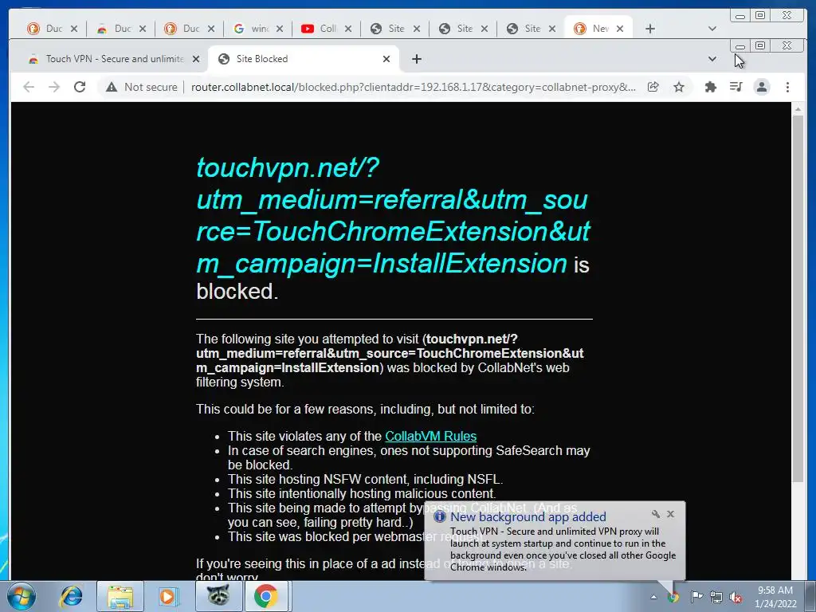Select the Site Blocked tab
Image resolution: width=816 pixels, height=612 pixels.
(304, 59)
